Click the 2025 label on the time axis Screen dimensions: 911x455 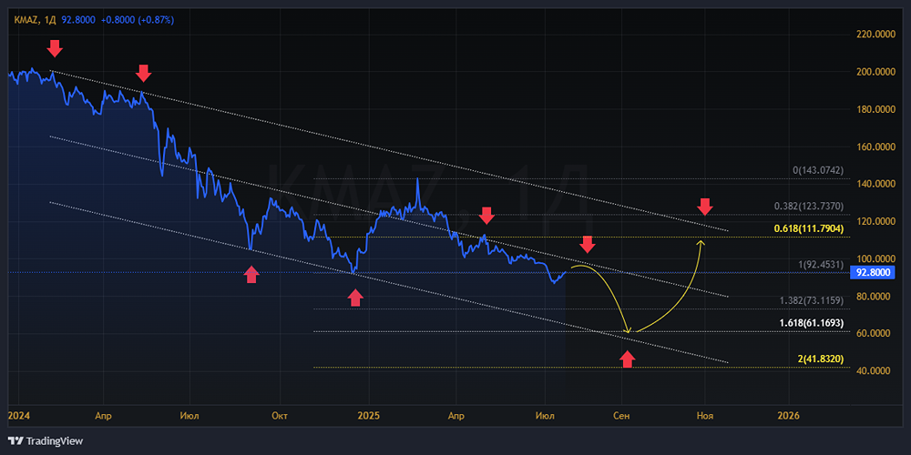tap(368, 416)
